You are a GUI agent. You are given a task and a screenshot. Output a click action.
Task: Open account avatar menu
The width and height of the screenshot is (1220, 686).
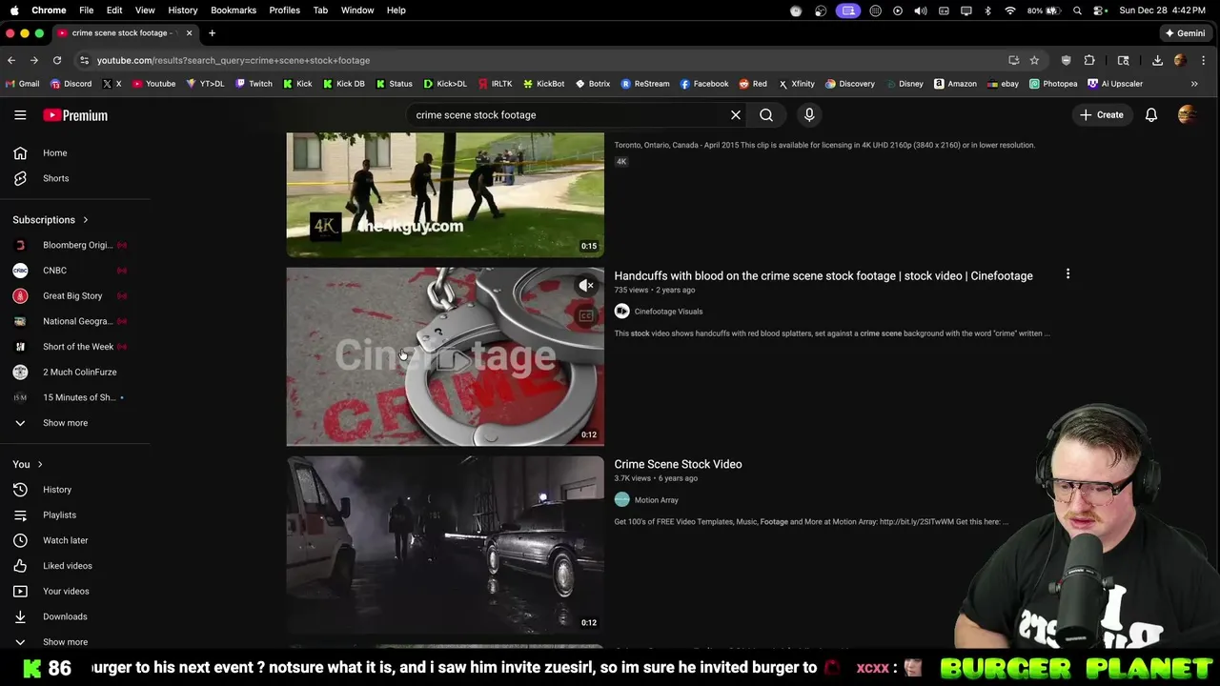point(1187,115)
